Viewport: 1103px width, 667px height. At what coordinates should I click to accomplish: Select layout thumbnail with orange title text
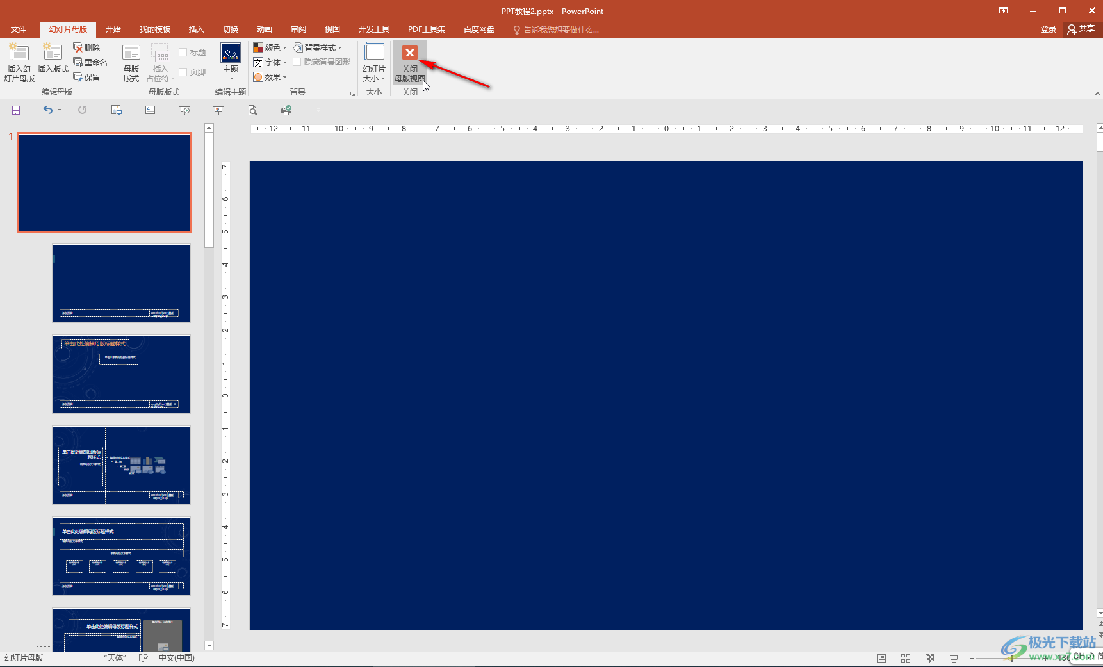122,374
